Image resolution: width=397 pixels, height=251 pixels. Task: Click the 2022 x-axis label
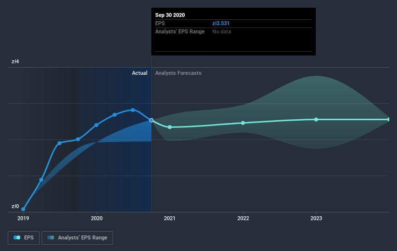tap(243, 218)
